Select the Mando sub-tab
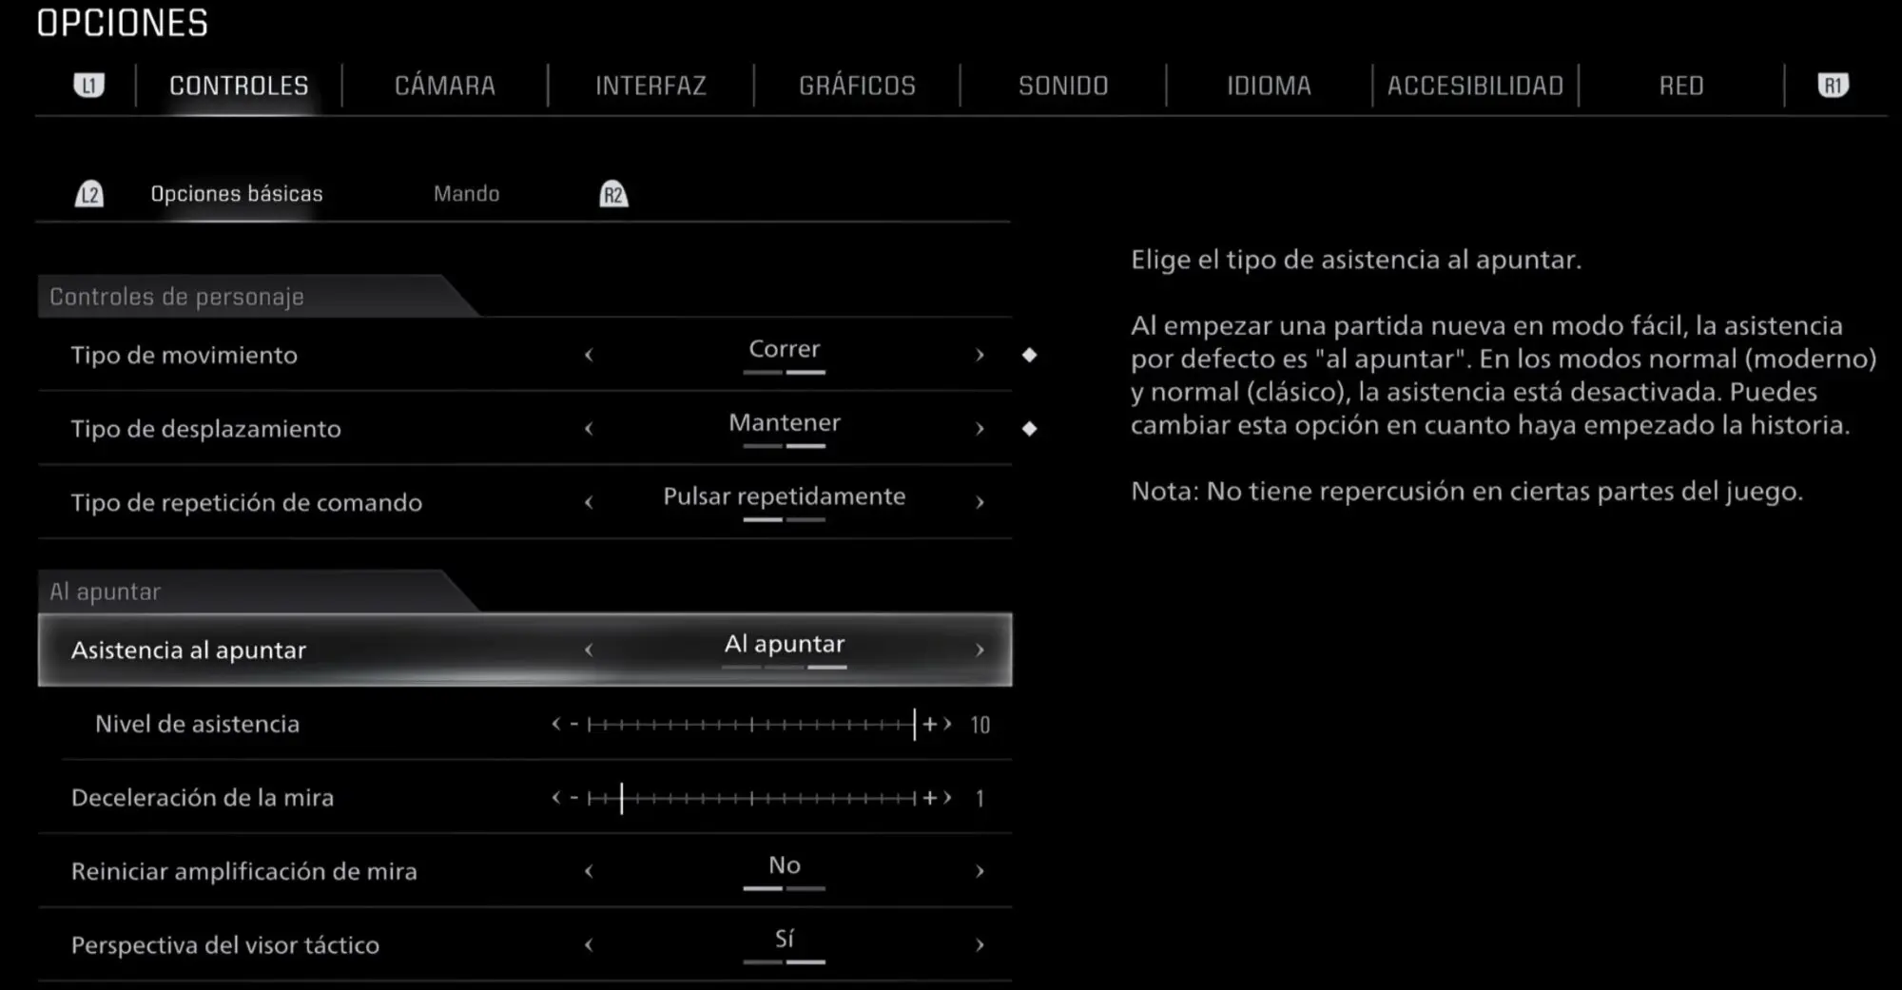 pos(466,194)
